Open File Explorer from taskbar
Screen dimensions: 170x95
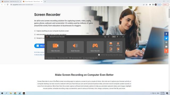pyautogui.click(x=11, y=93)
